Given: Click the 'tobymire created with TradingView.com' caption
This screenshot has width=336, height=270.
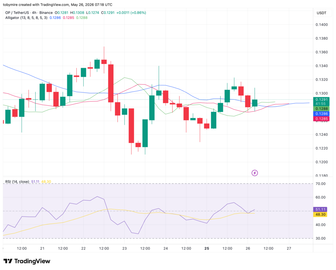Looking at the screenshot, I should point(36,5).
